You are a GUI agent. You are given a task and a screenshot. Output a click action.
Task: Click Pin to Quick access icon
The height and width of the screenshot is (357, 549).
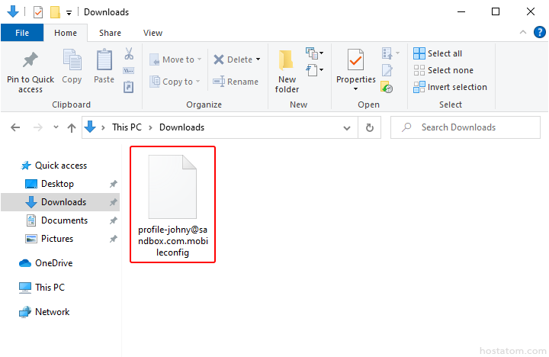pyautogui.click(x=30, y=60)
